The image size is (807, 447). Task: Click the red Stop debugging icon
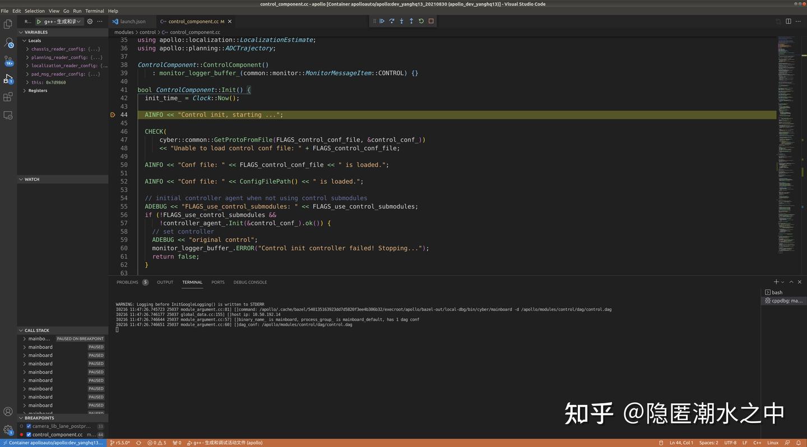click(431, 21)
